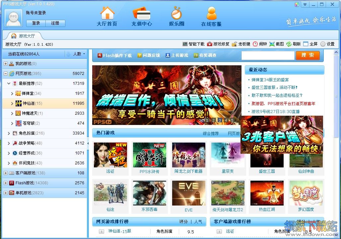The width and height of the screenshot is (341, 239).
Task: Open the 娱乐圈 entertainment icon
Action: tap(176, 17)
